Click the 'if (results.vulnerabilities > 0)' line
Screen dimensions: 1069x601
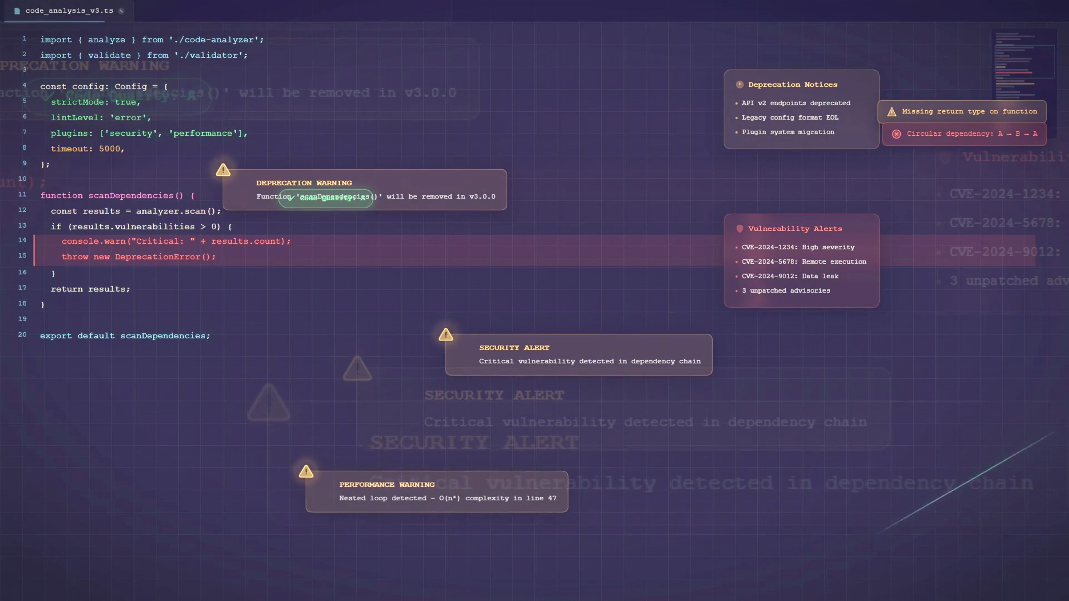coord(141,227)
